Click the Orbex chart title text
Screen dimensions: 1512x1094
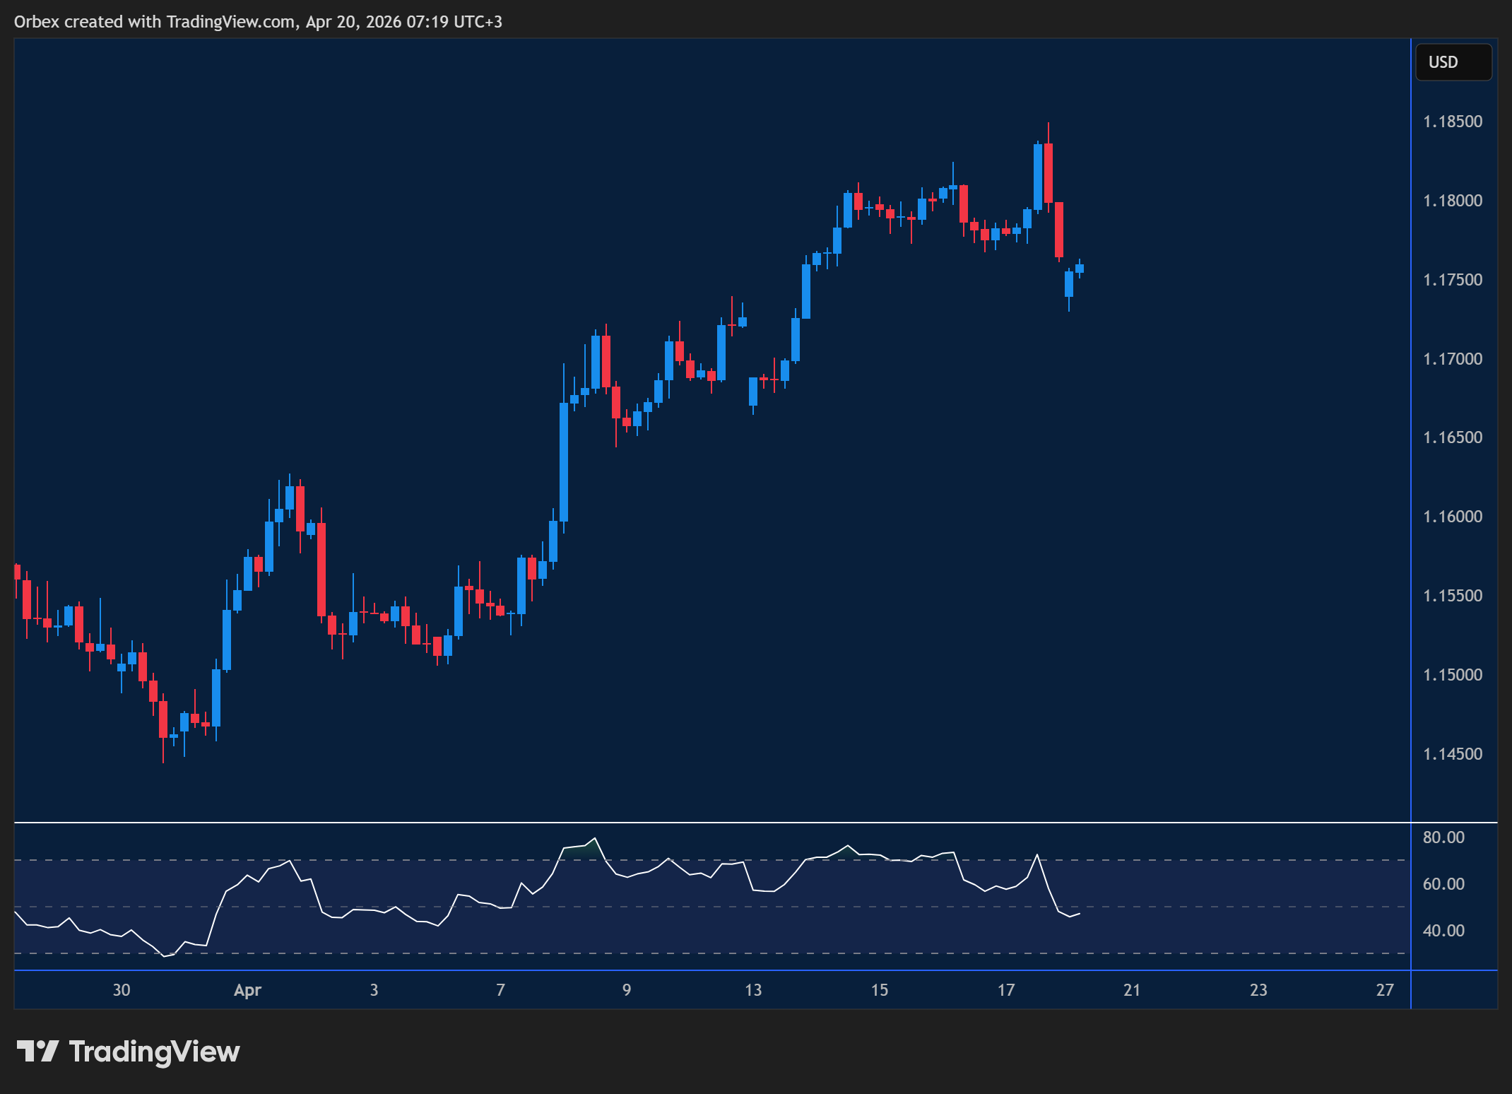pos(258,22)
